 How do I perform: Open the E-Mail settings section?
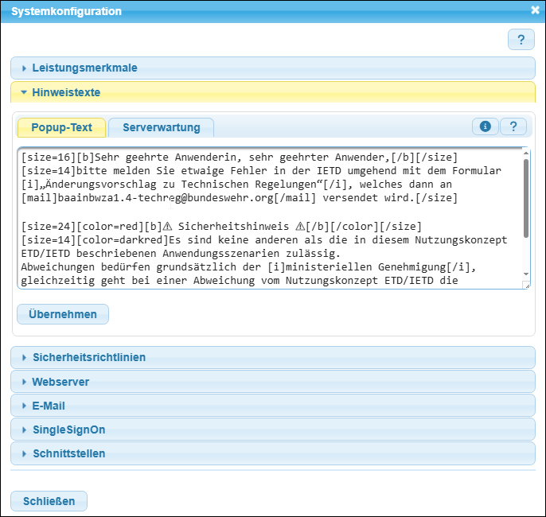pyautogui.click(x=49, y=406)
